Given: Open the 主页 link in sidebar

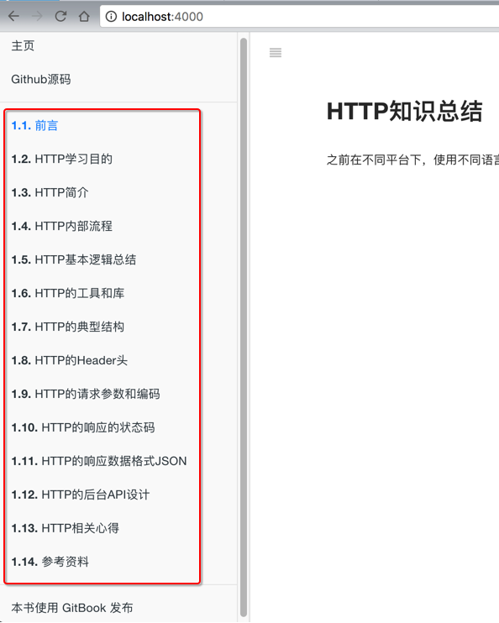Looking at the screenshot, I should [x=23, y=45].
